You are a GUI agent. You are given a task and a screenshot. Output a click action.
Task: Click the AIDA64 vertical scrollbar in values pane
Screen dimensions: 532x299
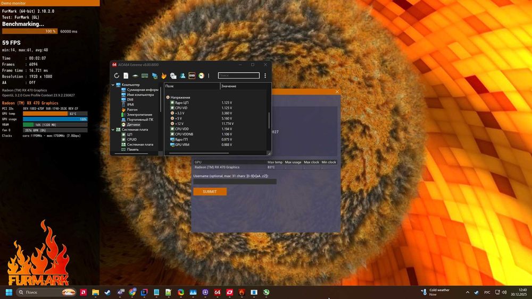(269, 121)
